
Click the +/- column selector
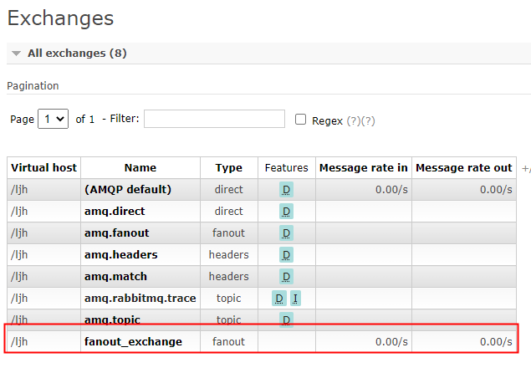[x=526, y=168]
